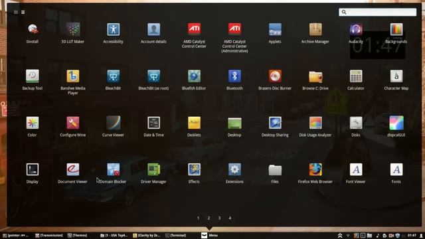Open dispcalGUI
Screen dimensions: 425x239
[396, 127]
